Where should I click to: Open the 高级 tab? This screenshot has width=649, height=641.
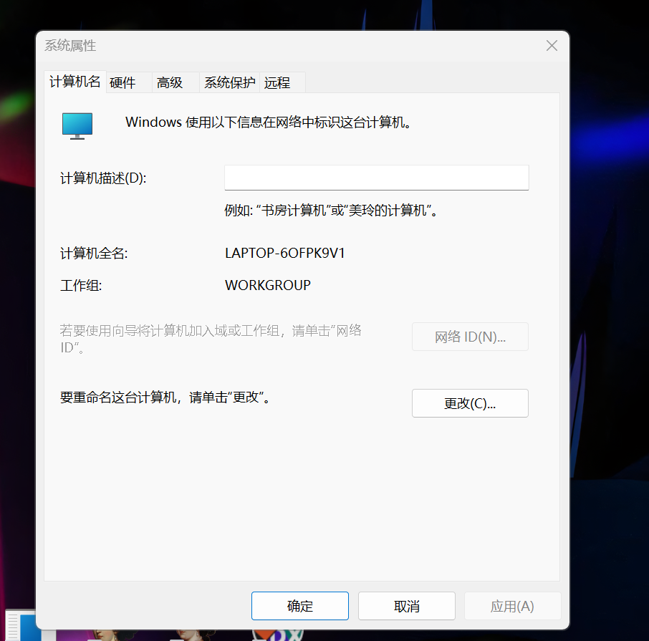point(170,83)
